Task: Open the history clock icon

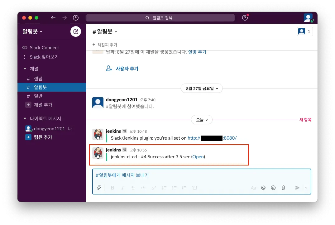Action: point(76,18)
